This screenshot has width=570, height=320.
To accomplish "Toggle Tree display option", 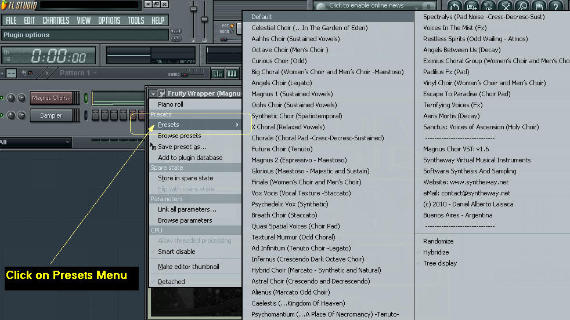I will coord(440,263).
